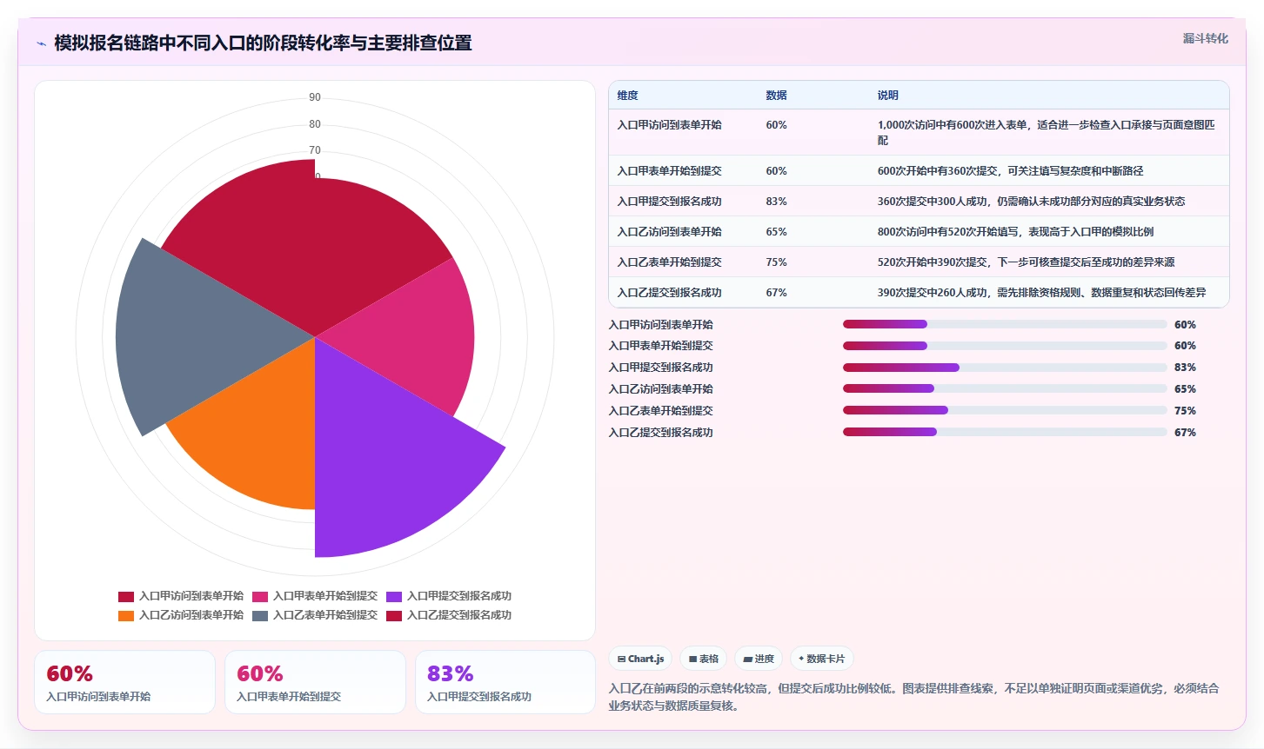This screenshot has height=749, width=1264.
Task: Click the 75% value next to the progress bars
Action: click(1185, 411)
